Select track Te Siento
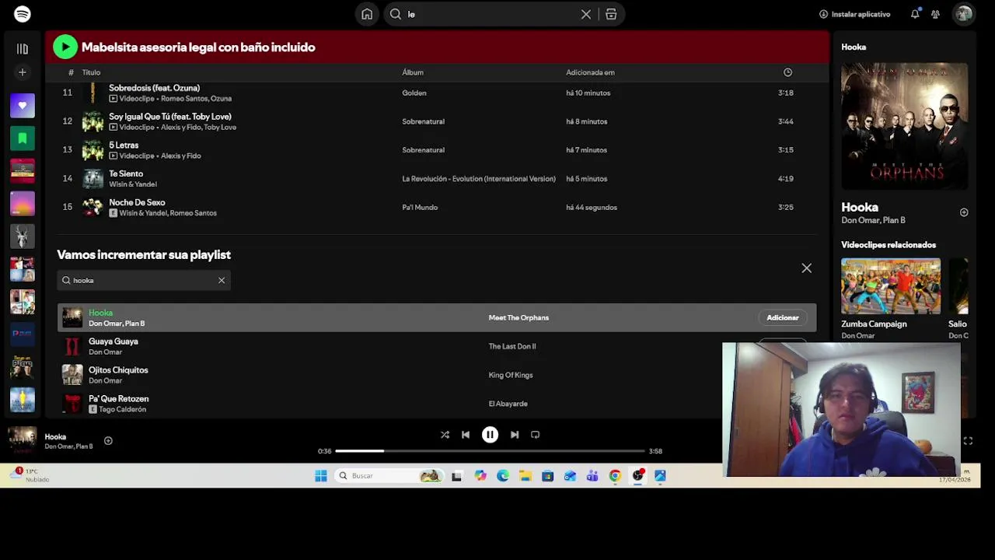 pyautogui.click(x=435, y=179)
